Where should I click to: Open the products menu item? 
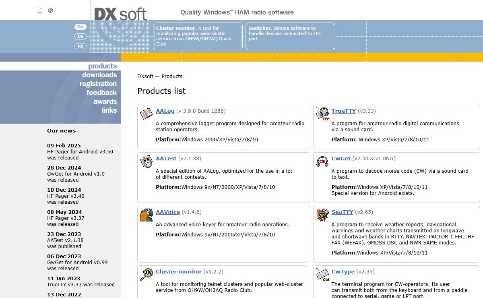coord(102,66)
